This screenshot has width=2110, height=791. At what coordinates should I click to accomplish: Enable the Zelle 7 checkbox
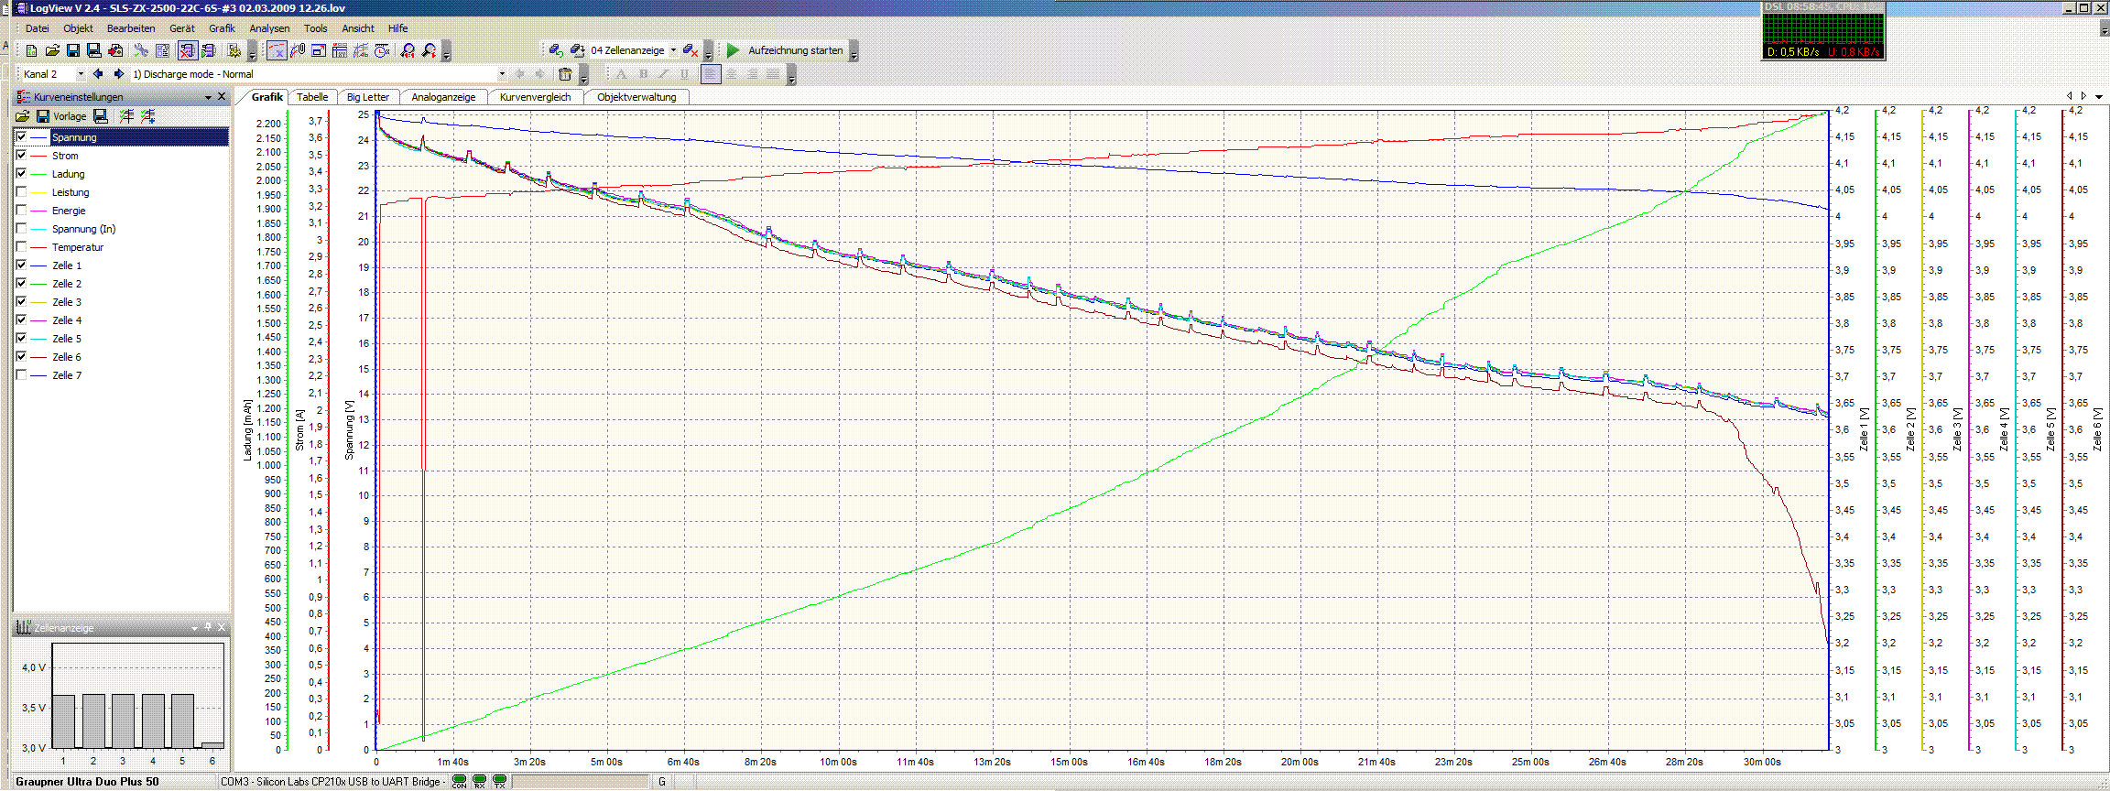click(21, 375)
